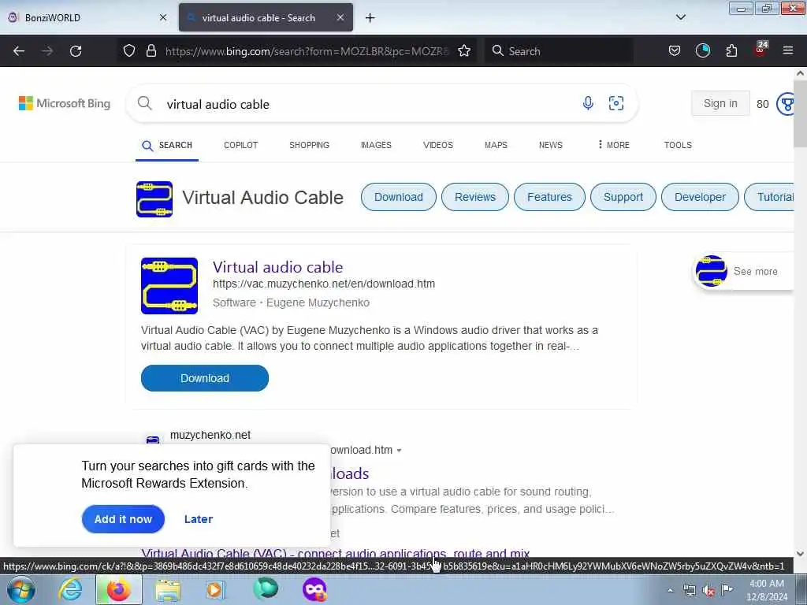This screenshot has height=605, width=807.
Task: Click the scrollbar down arrow
Action: pos(800,554)
